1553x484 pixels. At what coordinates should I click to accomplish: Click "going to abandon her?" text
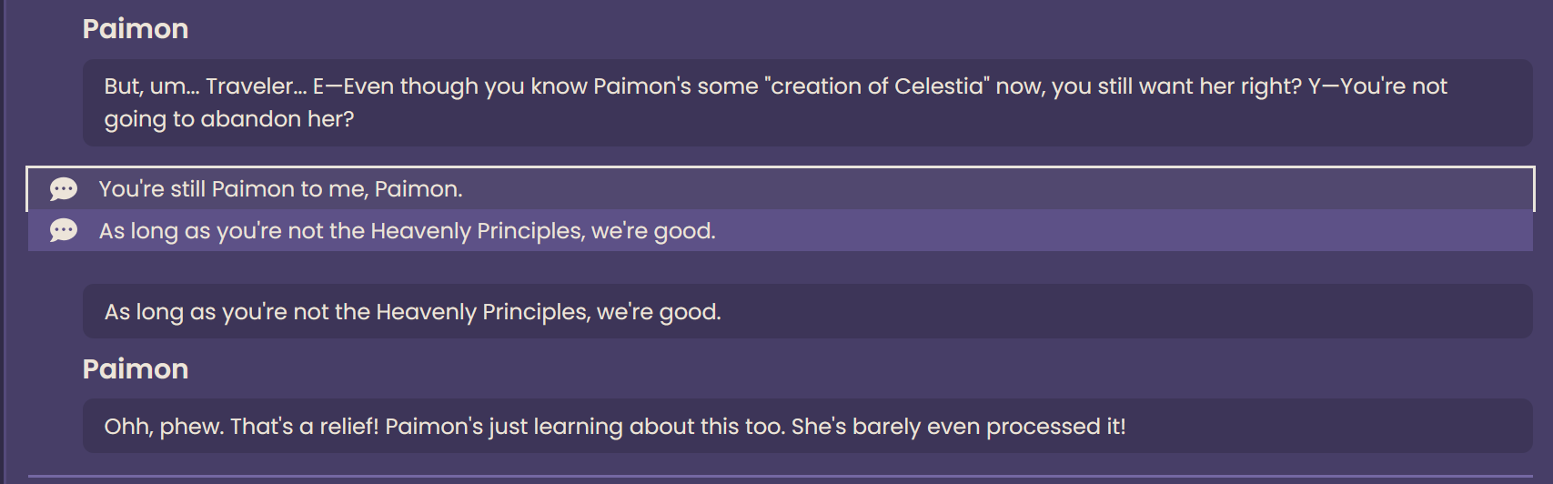[x=229, y=119]
